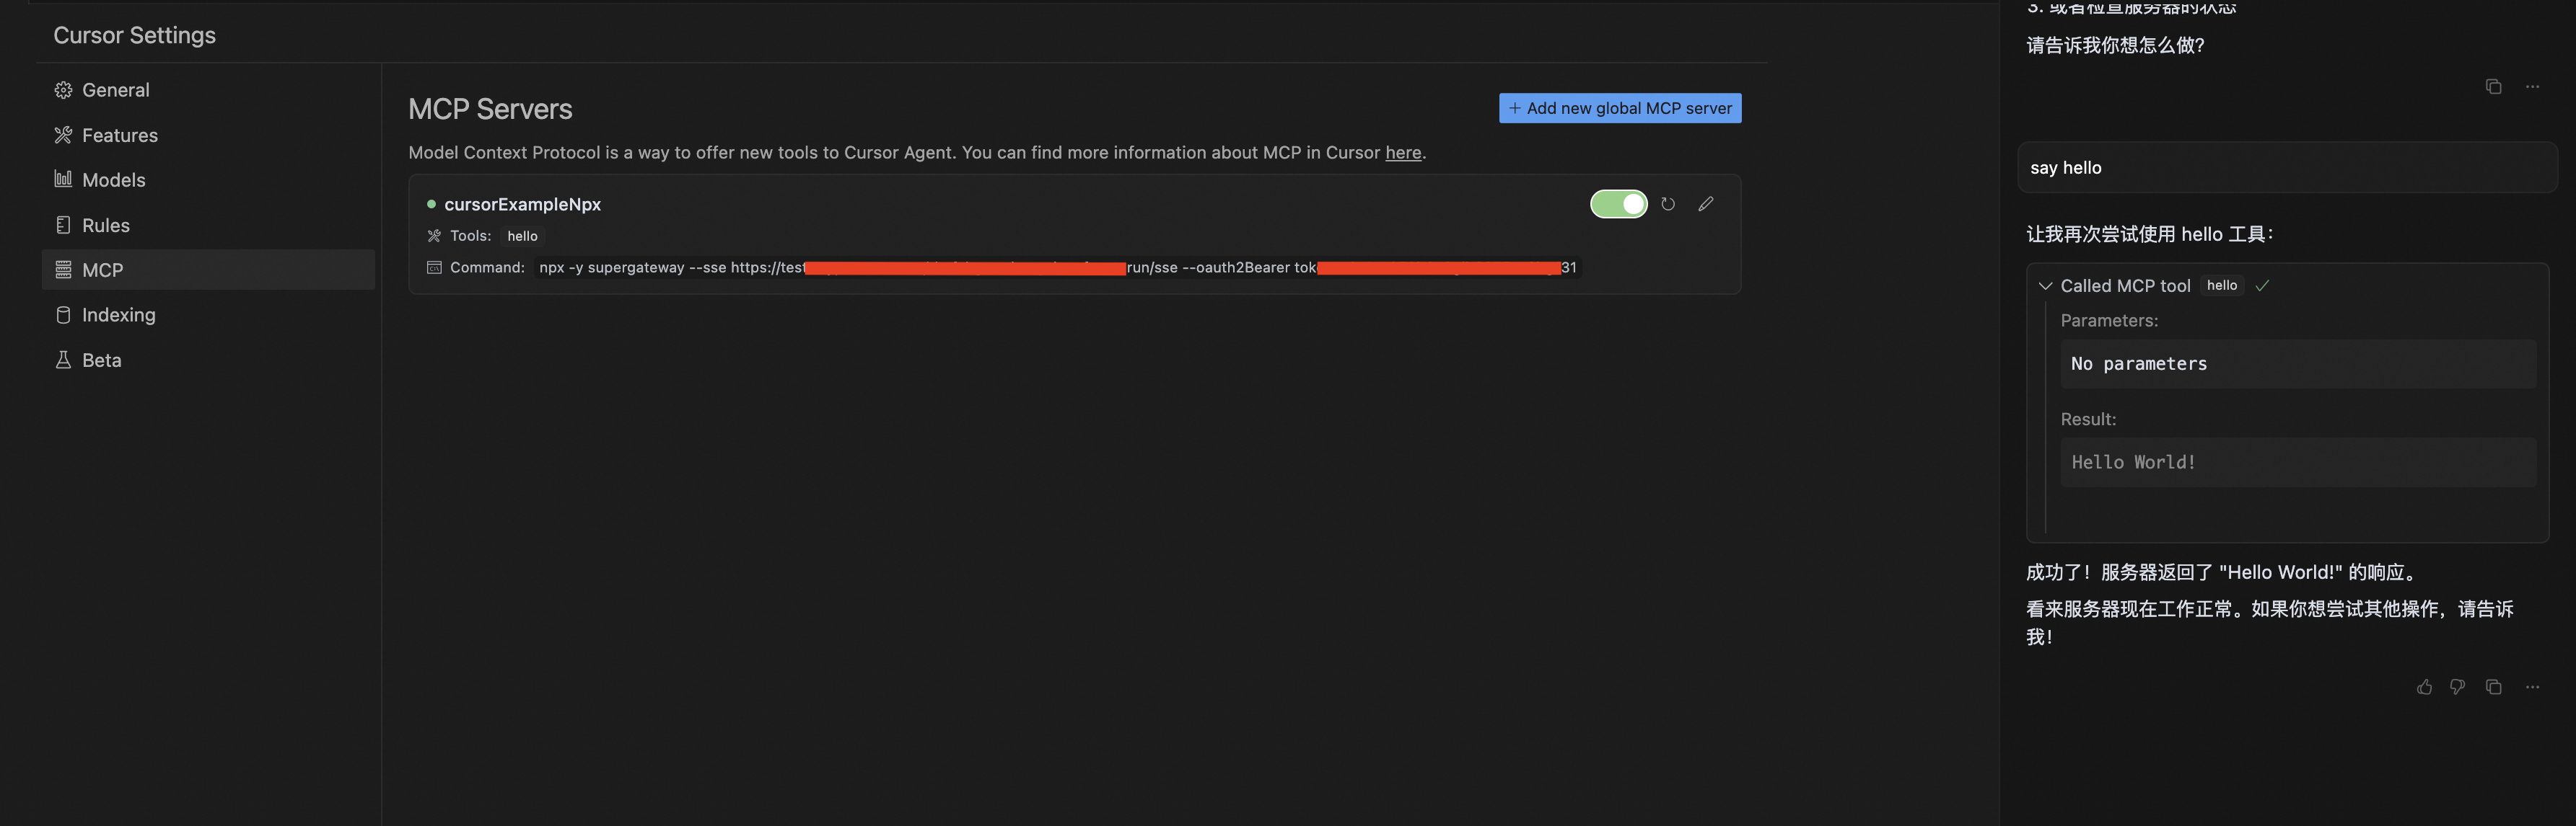This screenshot has width=2576, height=826.
Task: Click Add new global MCP server
Action: click(1619, 108)
